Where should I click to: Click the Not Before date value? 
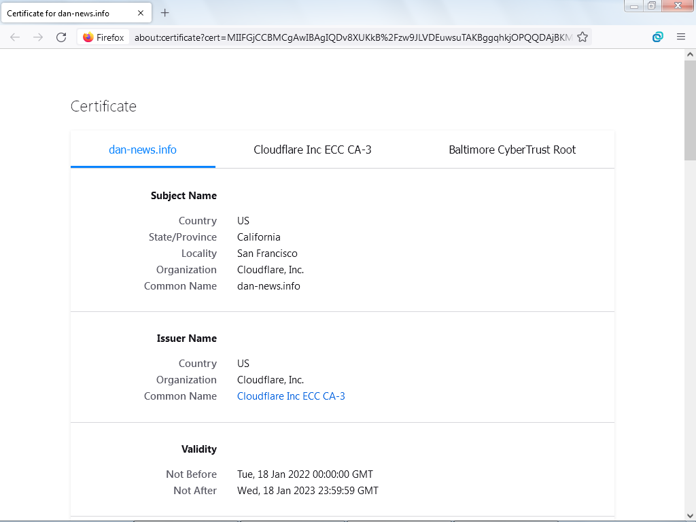pos(305,474)
